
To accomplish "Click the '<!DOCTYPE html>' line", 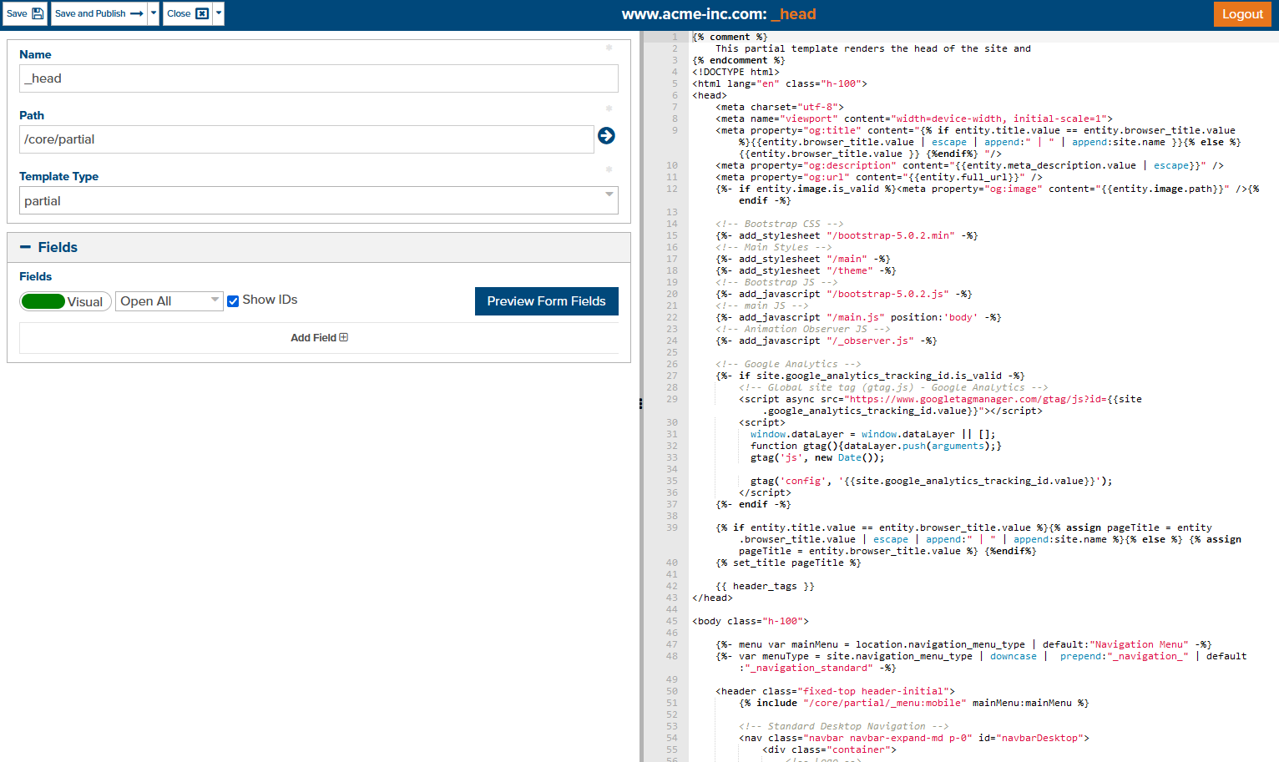I will click(x=736, y=72).
